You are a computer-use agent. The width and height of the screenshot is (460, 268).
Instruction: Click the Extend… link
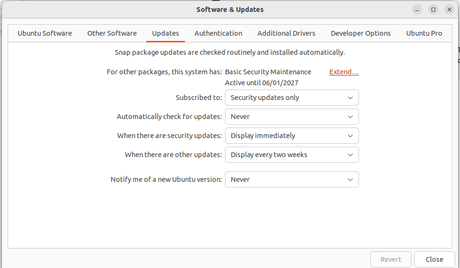click(344, 72)
